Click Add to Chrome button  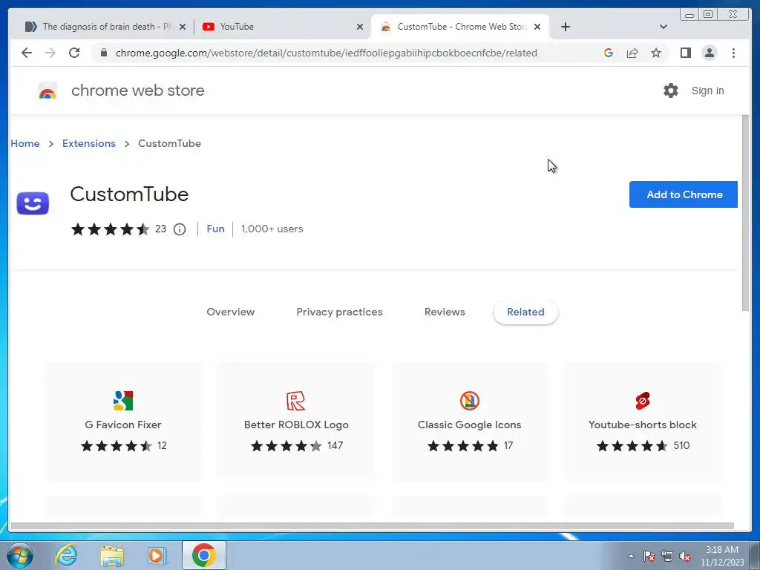[x=684, y=194]
